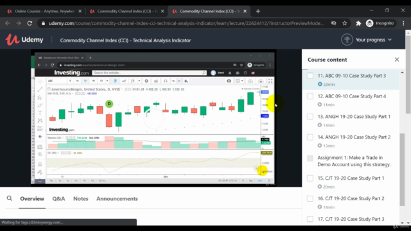
Task: Switch to the Online Courses browser tab
Action: point(44,12)
